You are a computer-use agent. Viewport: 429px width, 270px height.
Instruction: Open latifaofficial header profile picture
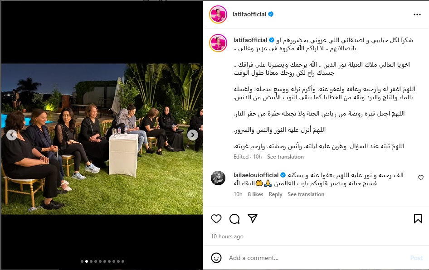click(x=218, y=14)
